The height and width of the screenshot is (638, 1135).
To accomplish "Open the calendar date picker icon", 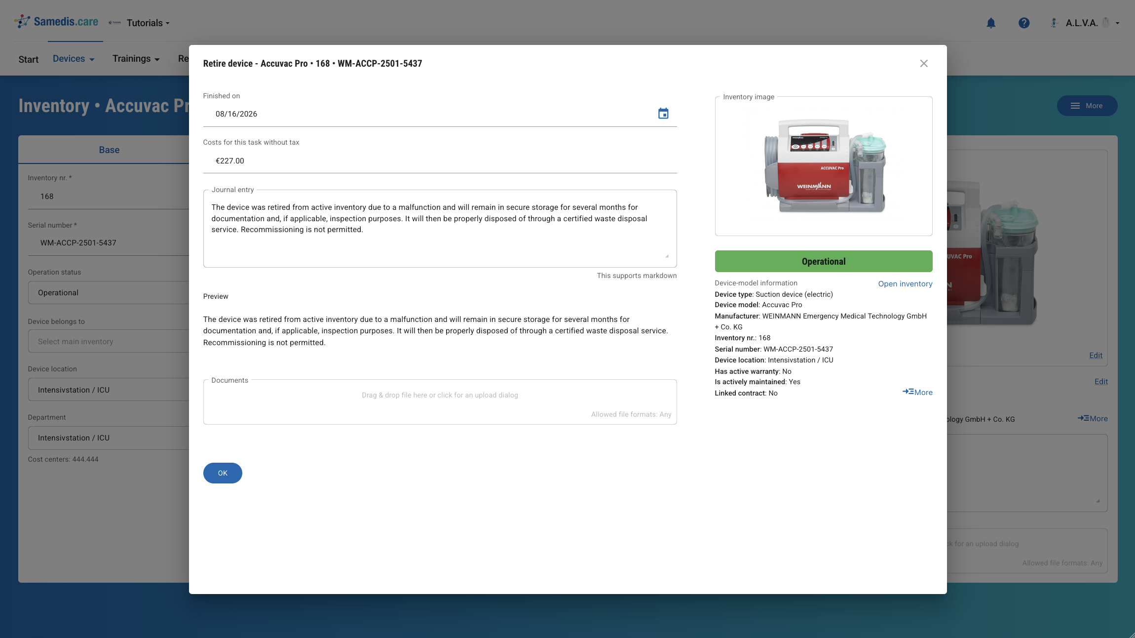I will (x=663, y=114).
